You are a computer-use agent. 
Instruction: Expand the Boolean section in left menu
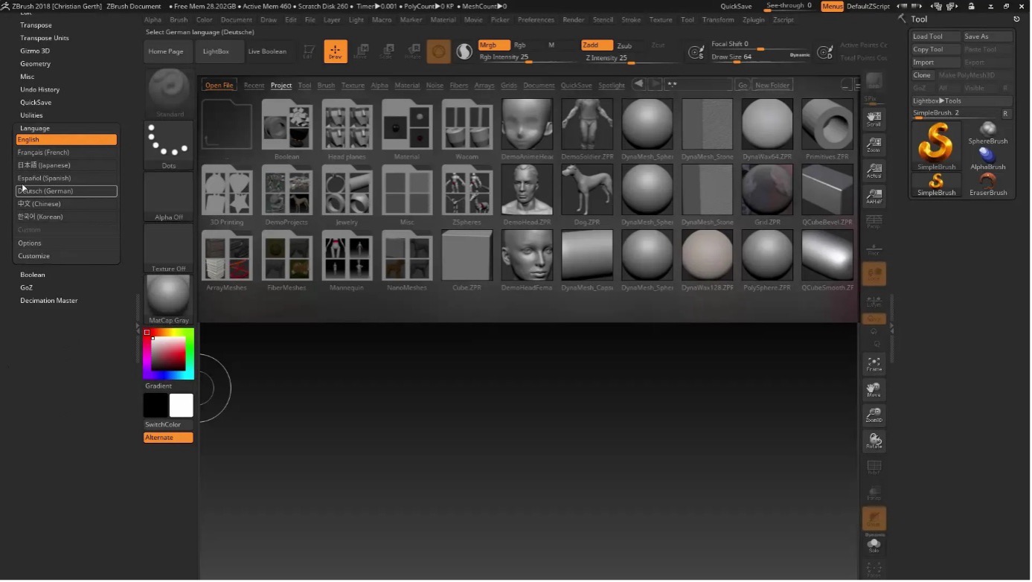(x=33, y=275)
